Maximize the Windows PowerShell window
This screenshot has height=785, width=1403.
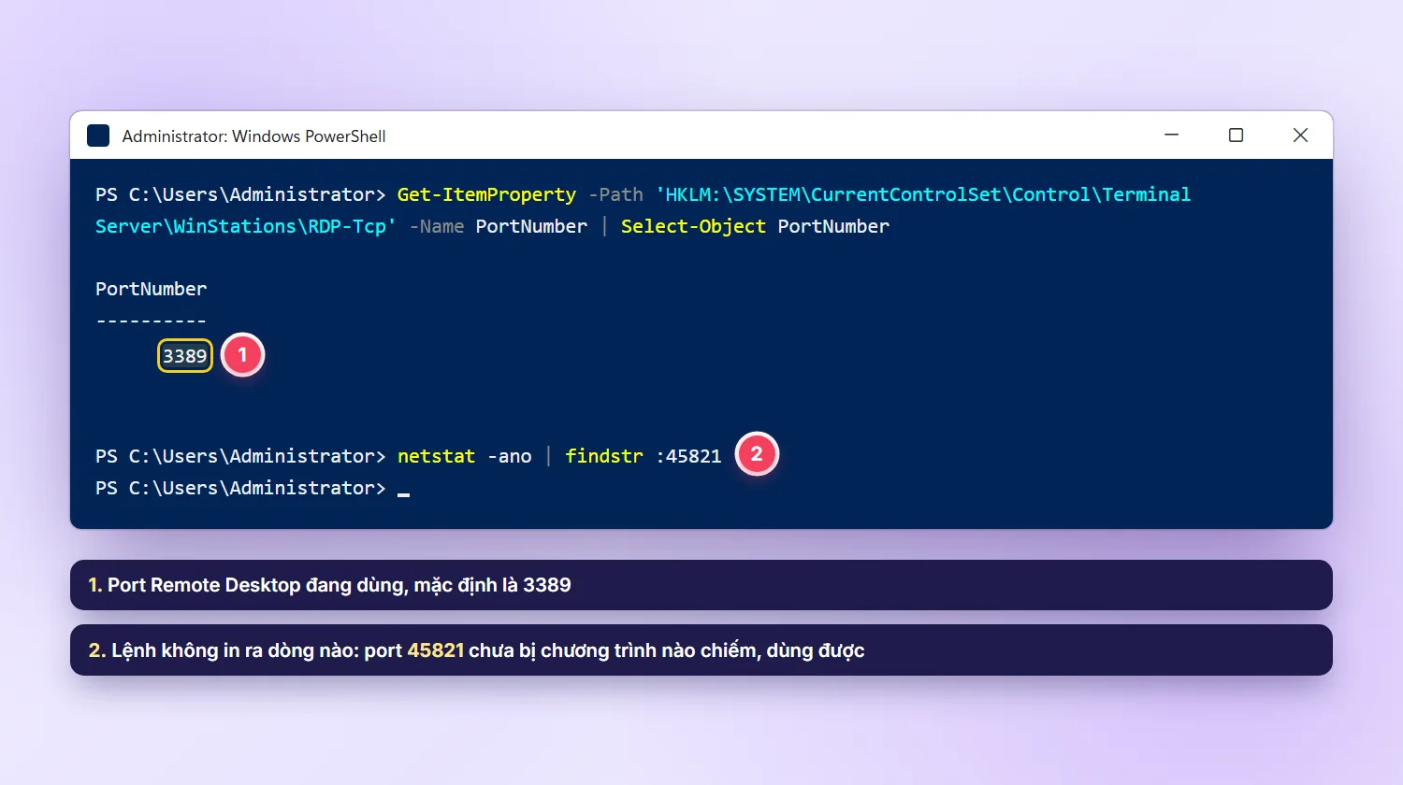(x=1236, y=136)
